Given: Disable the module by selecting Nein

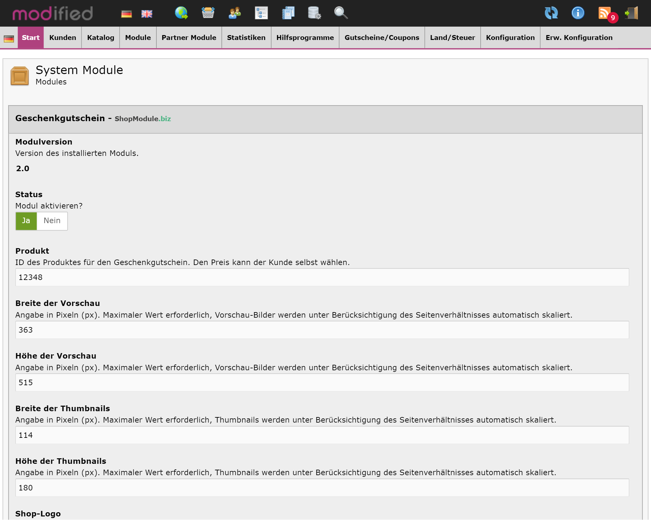Looking at the screenshot, I should point(52,221).
